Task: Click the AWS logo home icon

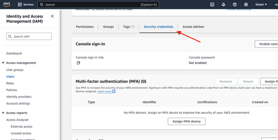Action: 7,4
